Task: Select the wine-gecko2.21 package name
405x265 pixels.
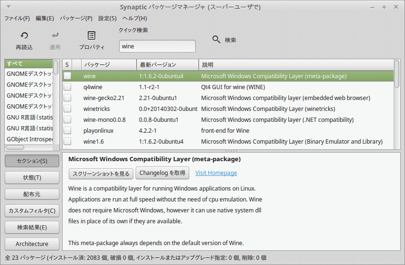Action: [104, 98]
